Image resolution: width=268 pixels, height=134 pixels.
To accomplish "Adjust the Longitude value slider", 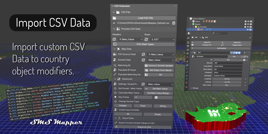I will [227, 79].
